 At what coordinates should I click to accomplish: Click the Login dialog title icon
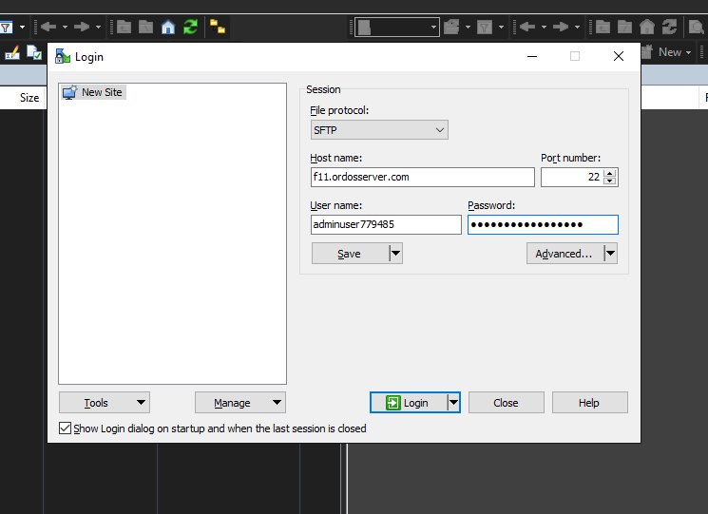tap(63, 56)
